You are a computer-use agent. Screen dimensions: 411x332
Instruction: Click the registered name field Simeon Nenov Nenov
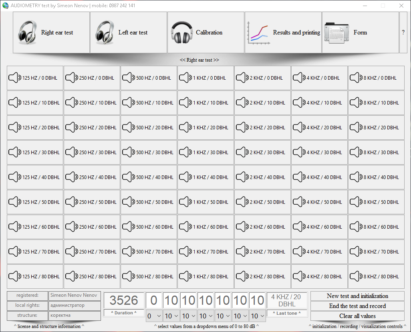click(x=75, y=296)
